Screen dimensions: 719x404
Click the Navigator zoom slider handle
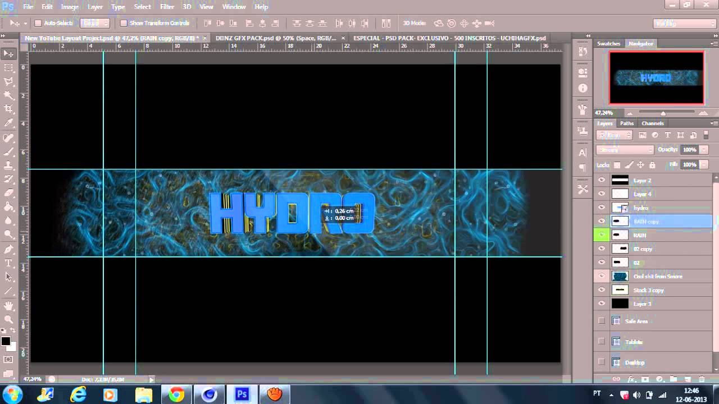tap(663, 113)
